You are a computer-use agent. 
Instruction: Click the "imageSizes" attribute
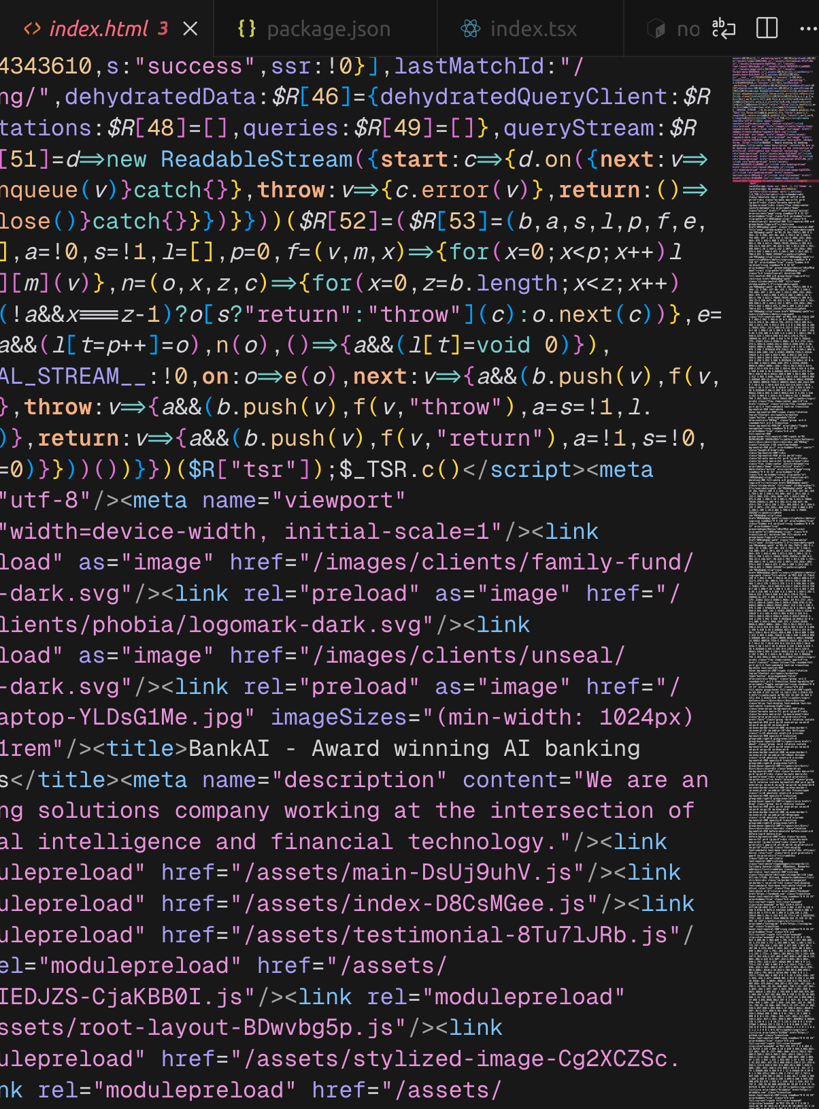(339, 717)
